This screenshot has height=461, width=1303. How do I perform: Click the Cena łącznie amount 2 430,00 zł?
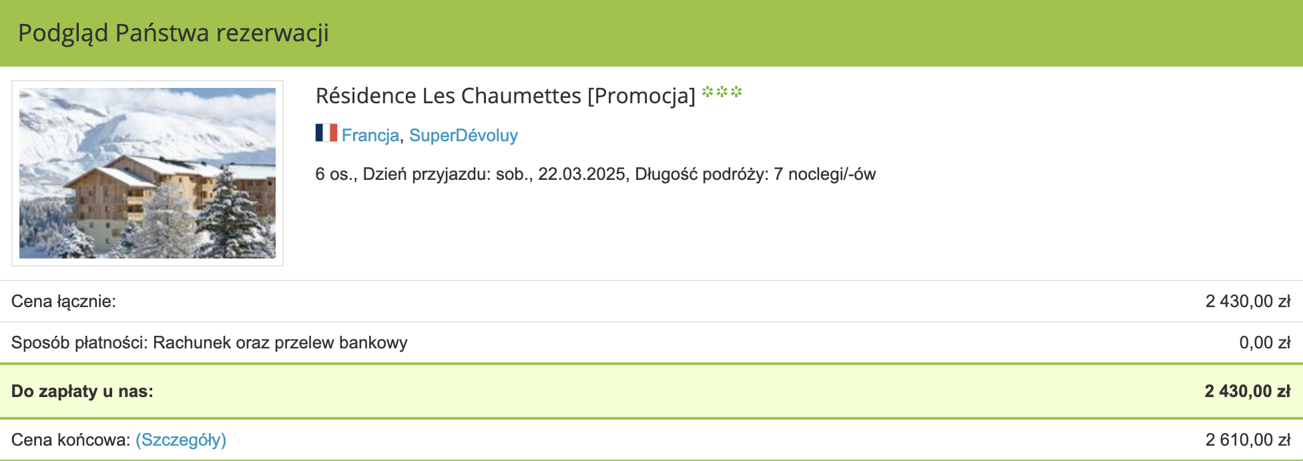coord(1248,302)
